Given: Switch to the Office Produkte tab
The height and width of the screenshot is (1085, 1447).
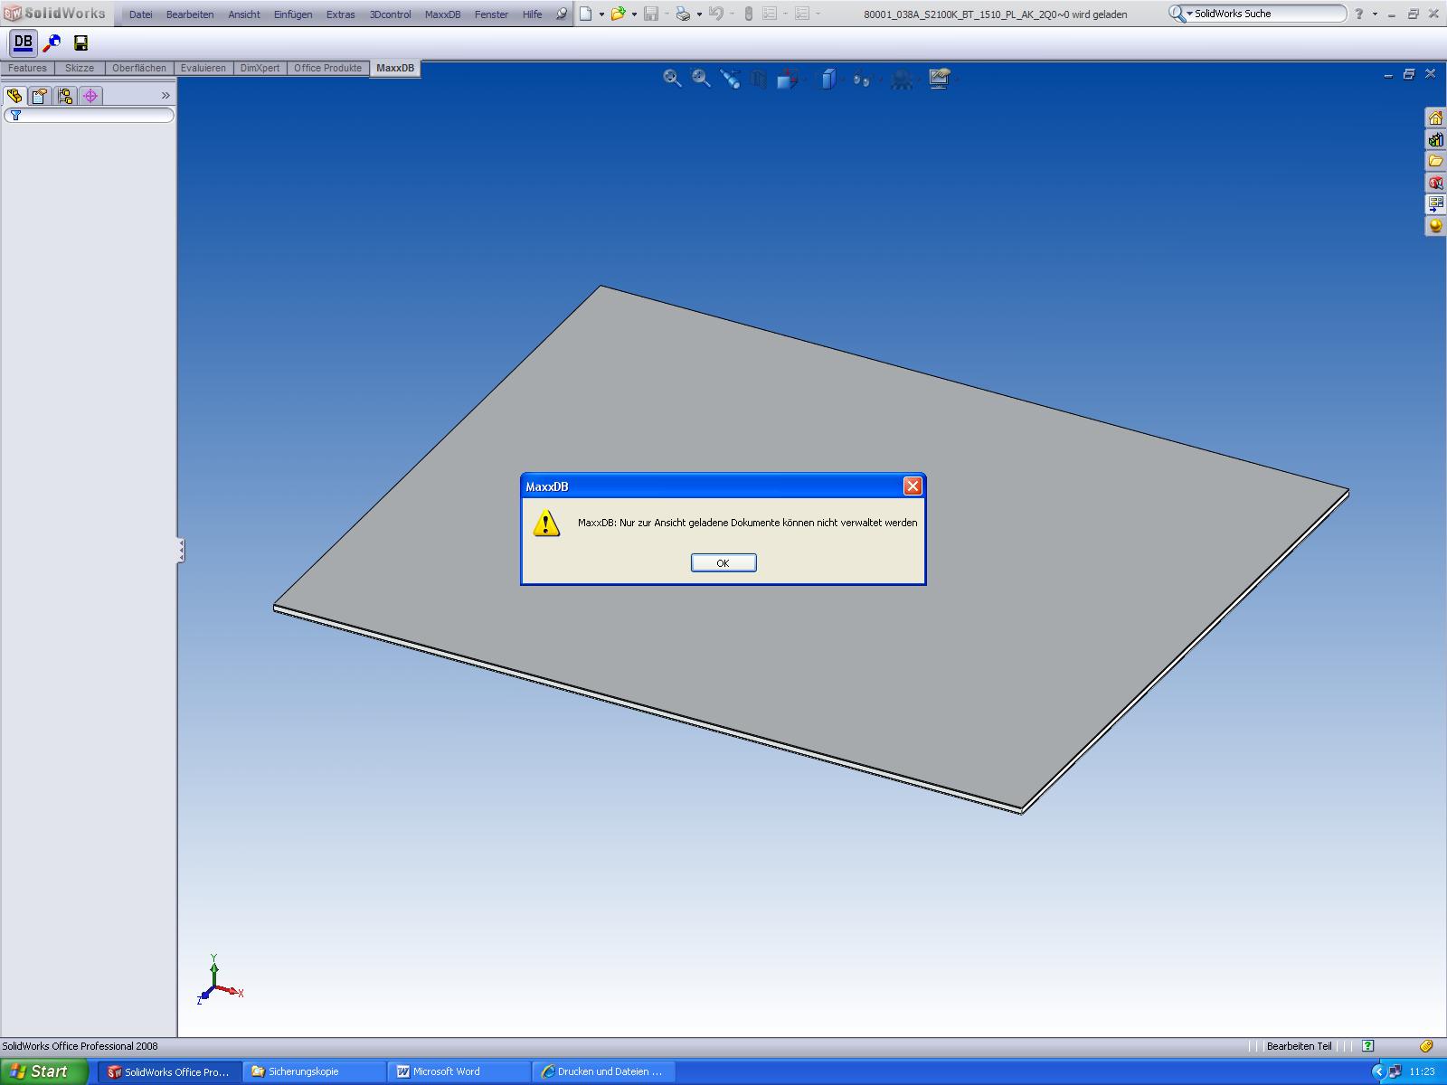Looking at the screenshot, I should click(x=327, y=68).
